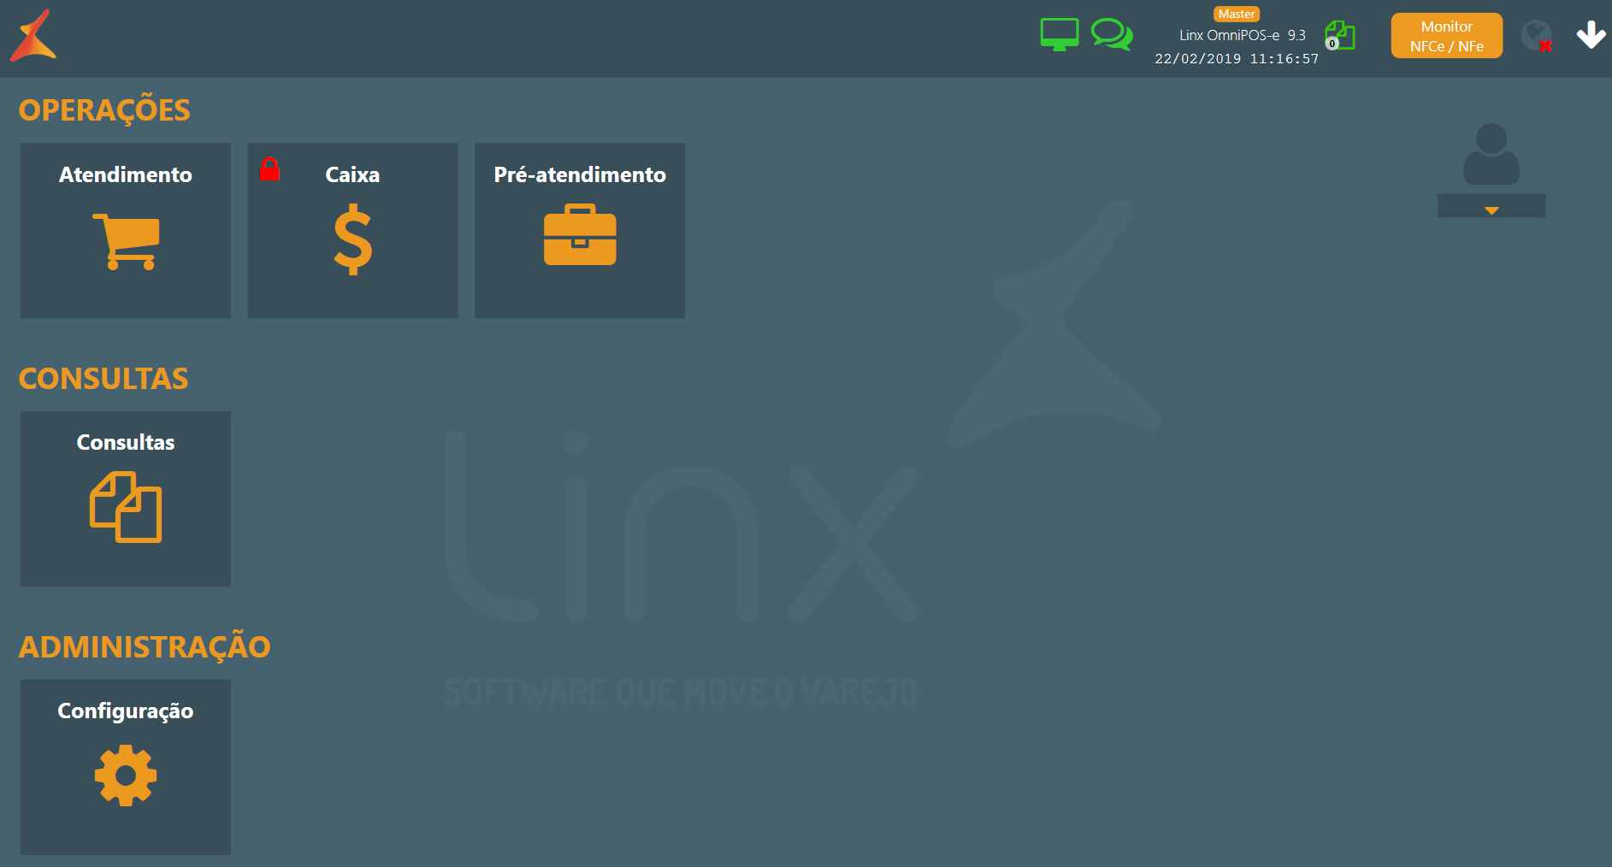This screenshot has height=867, width=1612.
Task: Click the green documents counter icon
Action: pos(1340,36)
